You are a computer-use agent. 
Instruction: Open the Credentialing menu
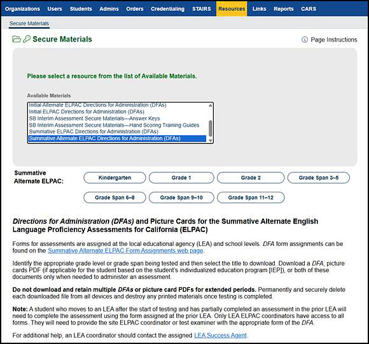point(167,9)
